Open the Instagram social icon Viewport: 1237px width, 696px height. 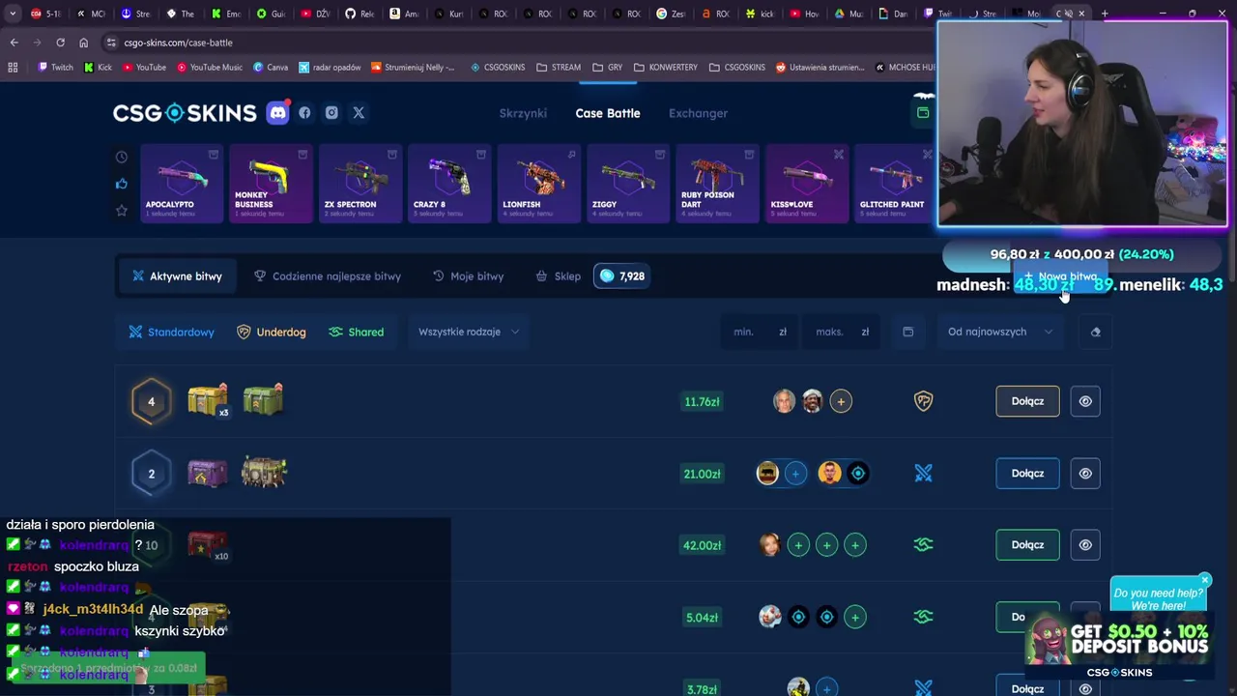coord(331,113)
